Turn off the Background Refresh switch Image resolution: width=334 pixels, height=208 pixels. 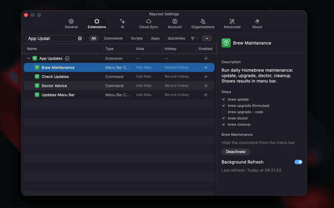coord(298,162)
